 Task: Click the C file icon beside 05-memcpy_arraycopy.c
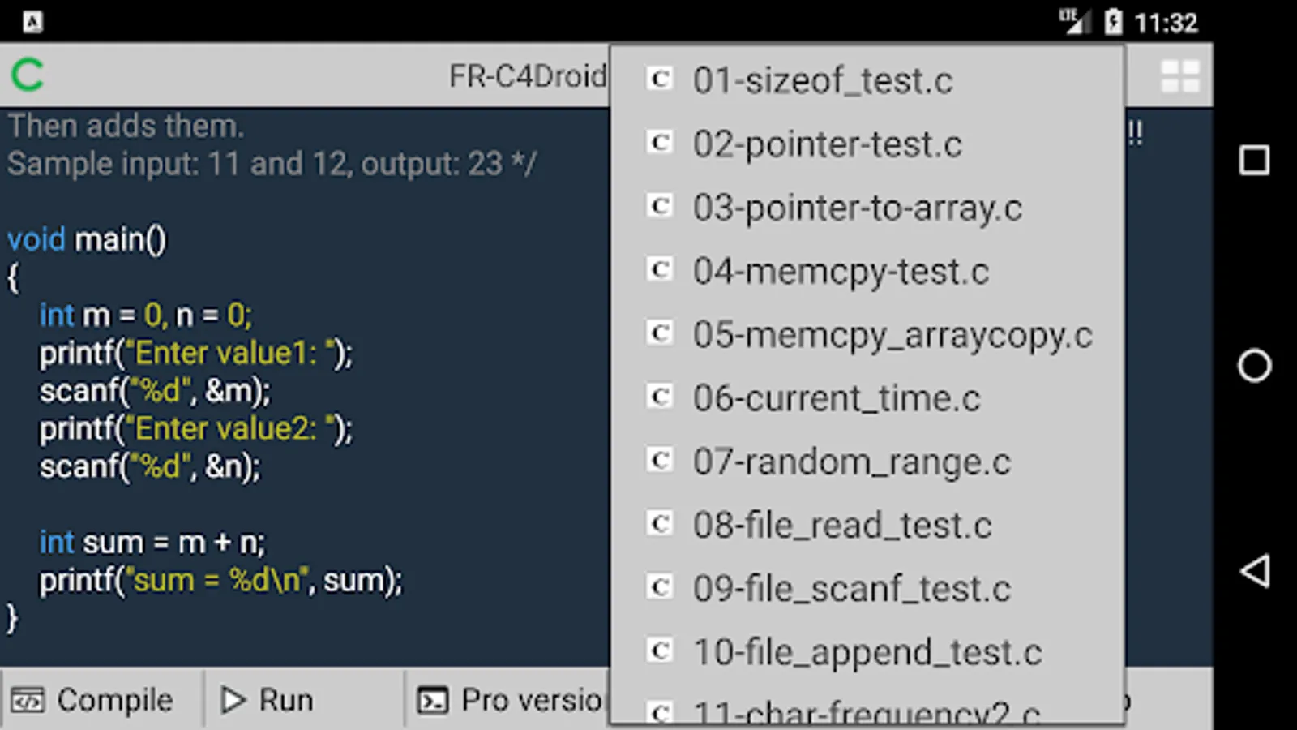[660, 333]
